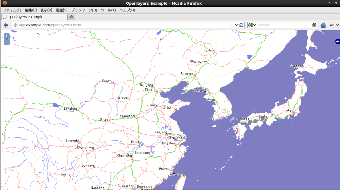
Task: Open the ブックマーク (Bookmarks) menu
Action: (84, 10)
